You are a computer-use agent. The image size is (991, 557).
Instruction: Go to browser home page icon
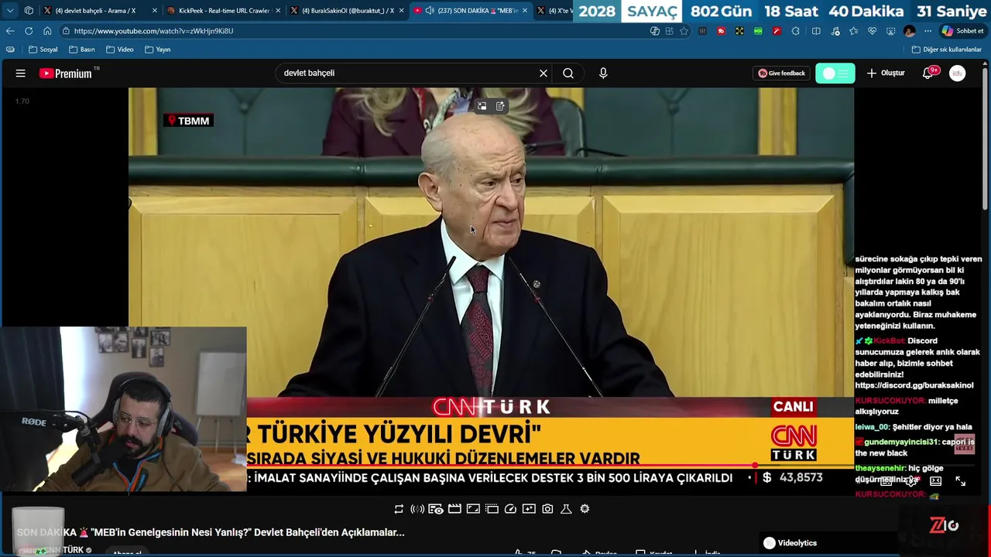point(47,31)
